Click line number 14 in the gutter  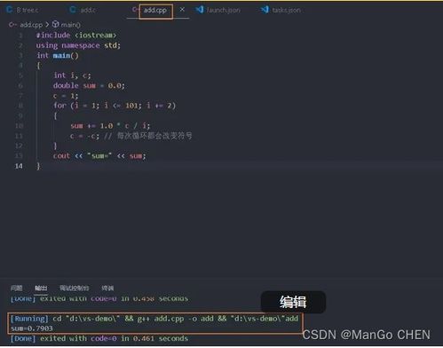(x=19, y=166)
